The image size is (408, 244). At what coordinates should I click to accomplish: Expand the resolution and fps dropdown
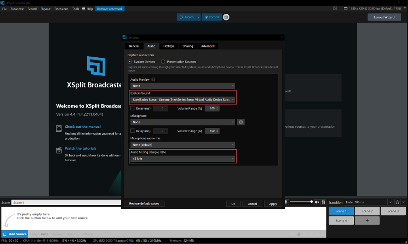pyautogui.click(x=405, y=8)
